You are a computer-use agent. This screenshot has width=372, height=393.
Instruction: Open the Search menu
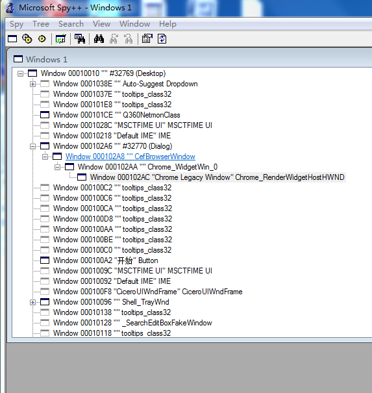(x=71, y=24)
